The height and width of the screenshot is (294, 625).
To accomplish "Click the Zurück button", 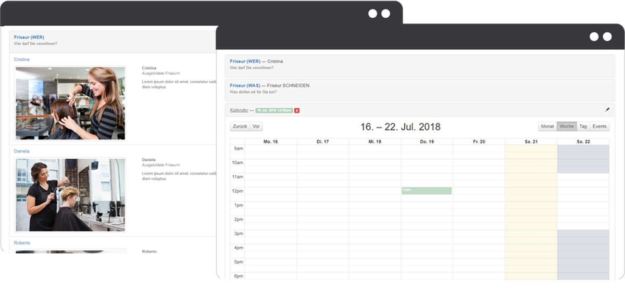I will click(x=240, y=126).
